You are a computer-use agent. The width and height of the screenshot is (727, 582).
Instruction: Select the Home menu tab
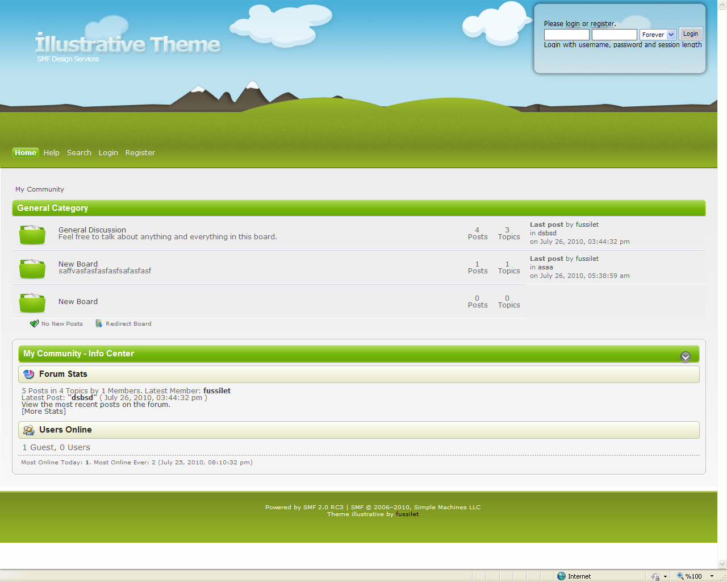pyautogui.click(x=26, y=153)
